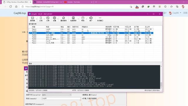Screen dimensions: 188x106
Task: Open the security (加密方式) auto combo box on webpage
Action: tap(57, 95)
